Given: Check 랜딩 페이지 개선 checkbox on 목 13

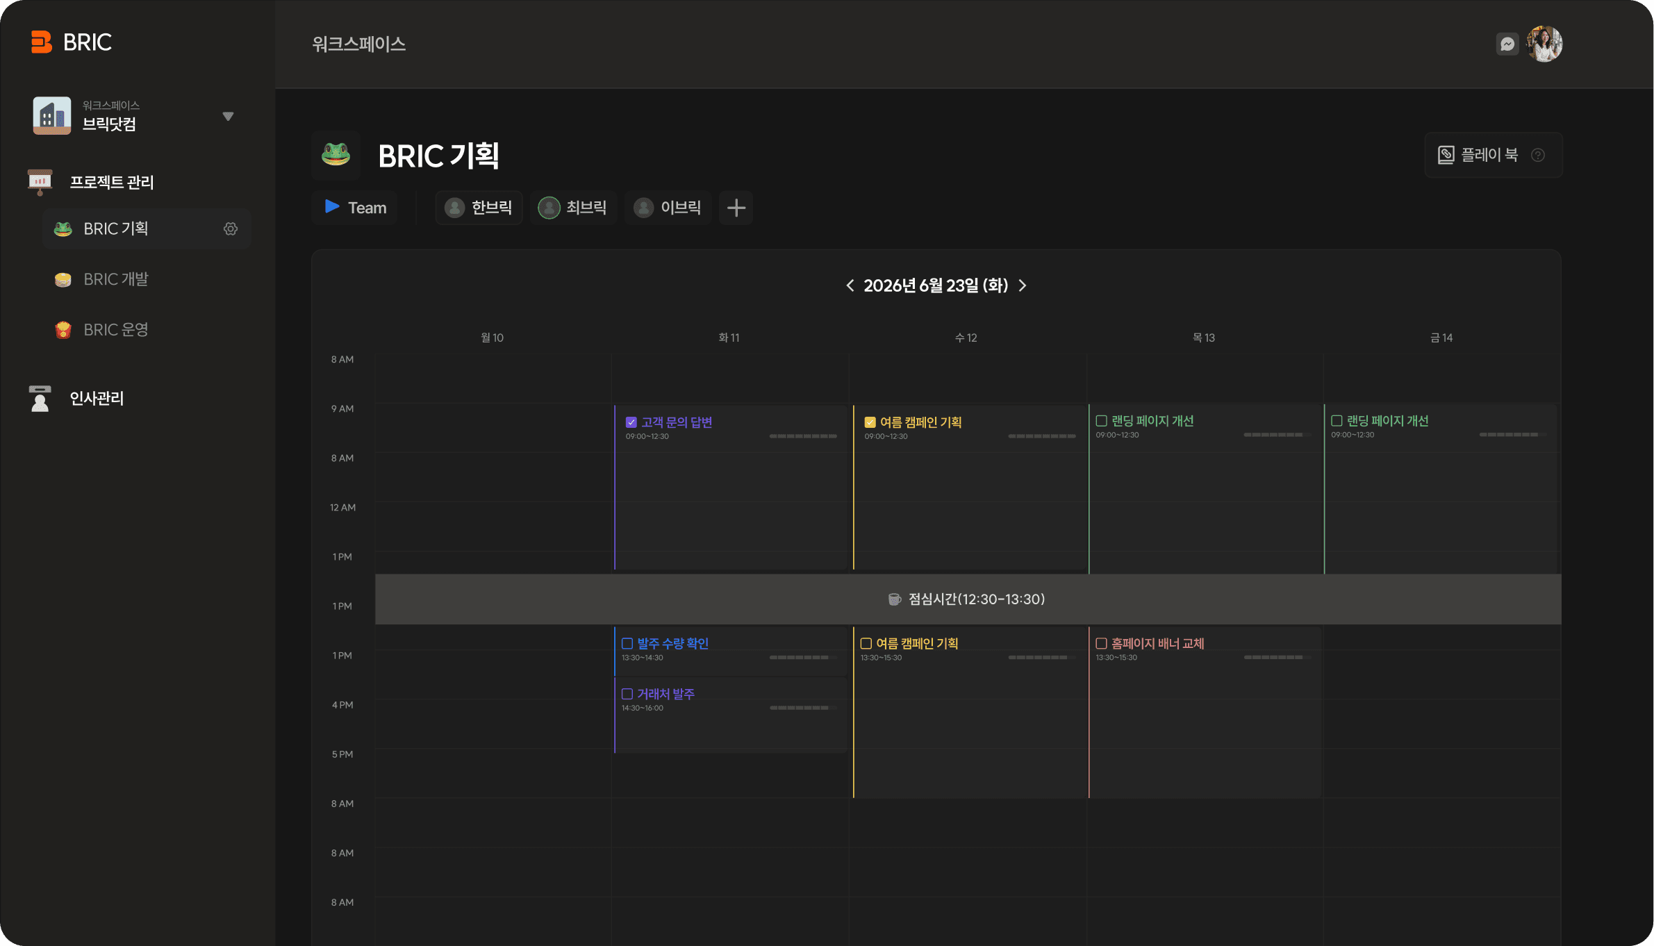Looking at the screenshot, I should [1101, 421].
